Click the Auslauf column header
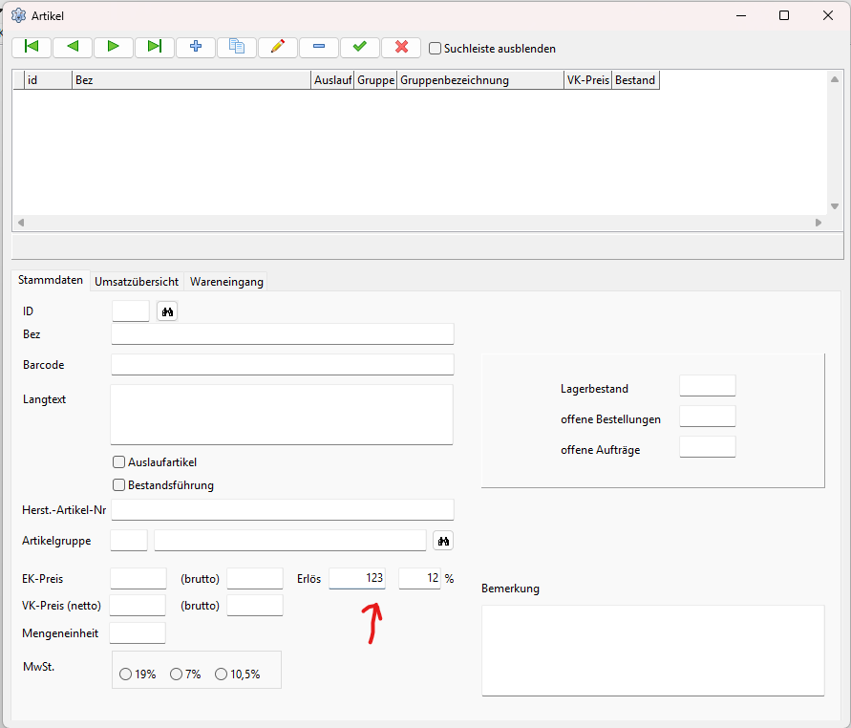The image size is (851, 728). click(x=332, y=80)
